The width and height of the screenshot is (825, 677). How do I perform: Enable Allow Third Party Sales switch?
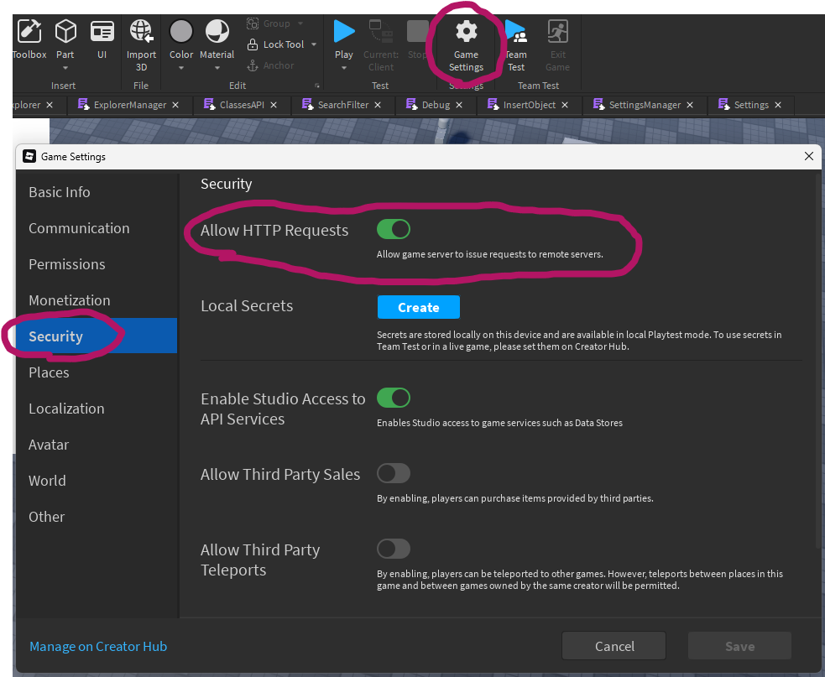[x=394, y=473]
